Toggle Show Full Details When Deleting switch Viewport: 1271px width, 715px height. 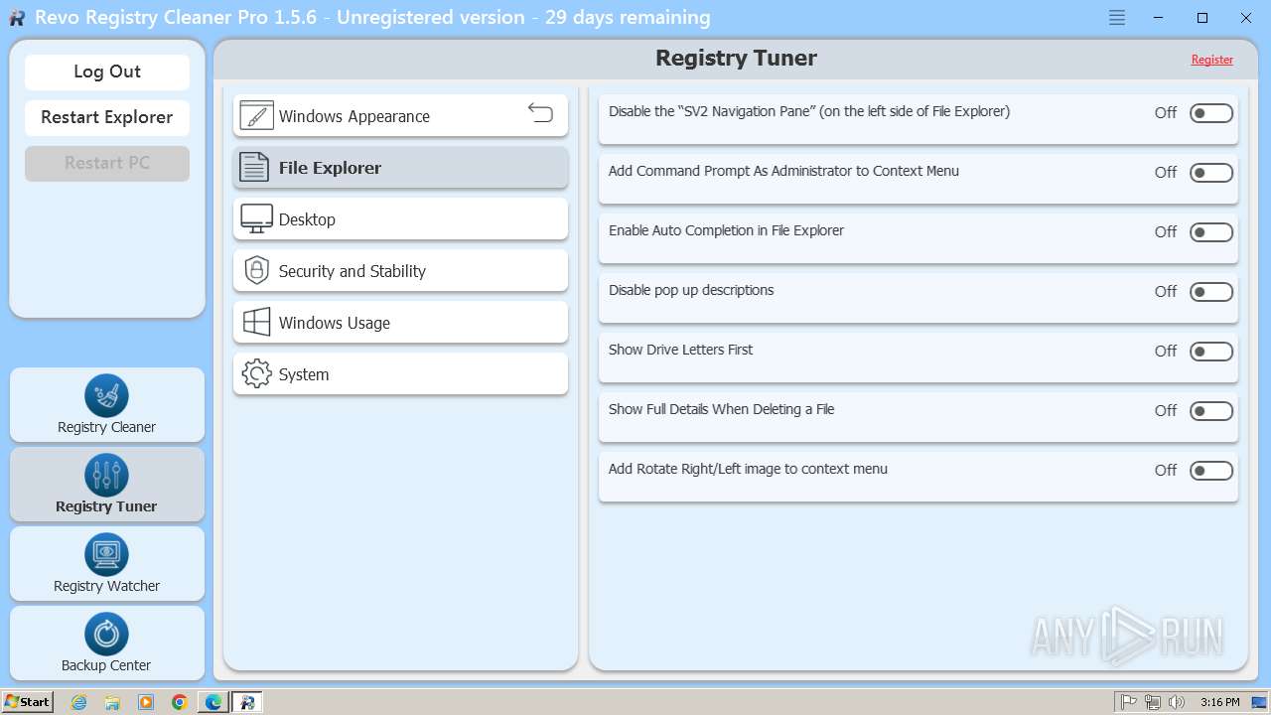[1211, 411]
